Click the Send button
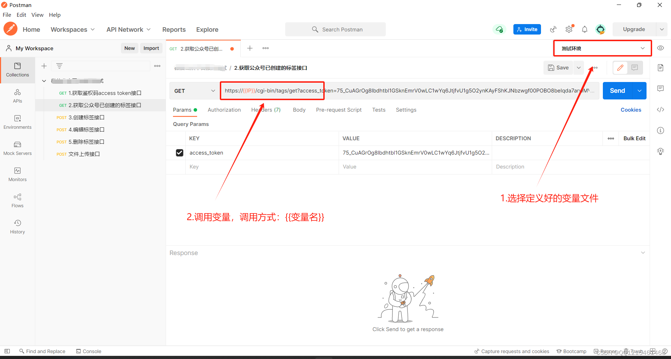Screen dimensions: 671x359 [618, 91]
